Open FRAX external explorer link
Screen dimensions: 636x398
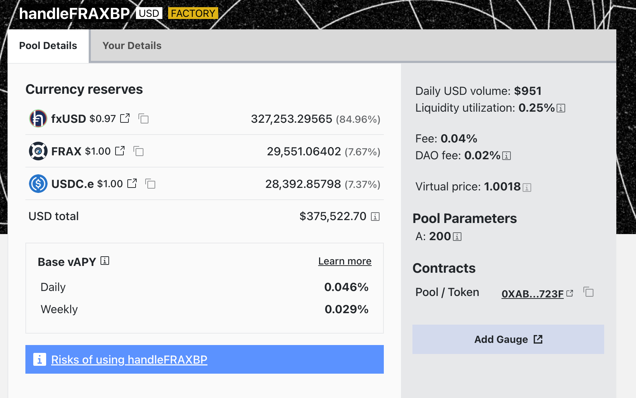[x=120, y=151]
